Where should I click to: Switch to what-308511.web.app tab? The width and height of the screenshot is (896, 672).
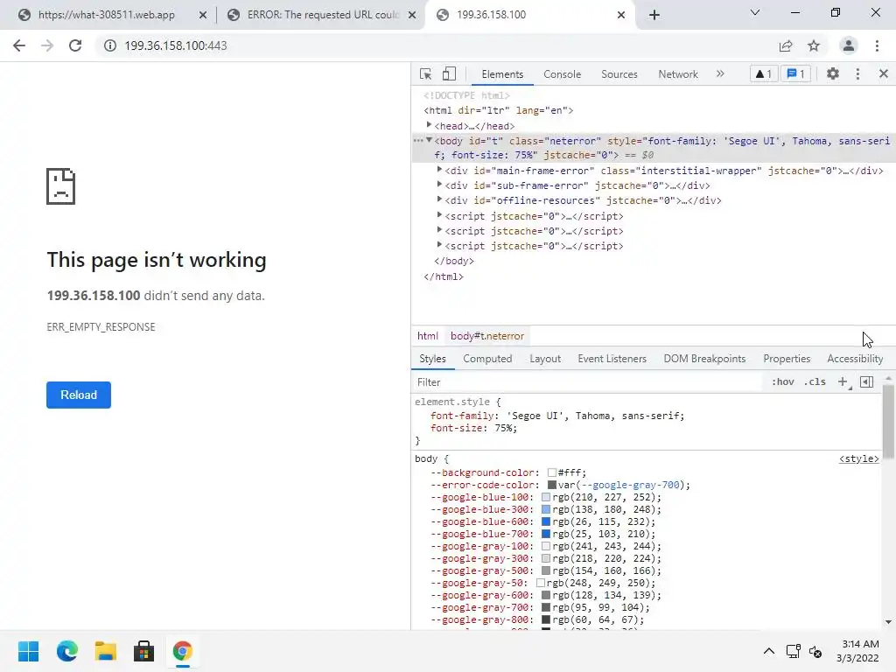pyautogui.click(x=108, y=15)
